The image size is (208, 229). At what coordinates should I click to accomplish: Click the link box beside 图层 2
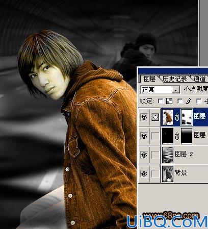(155, 155)
